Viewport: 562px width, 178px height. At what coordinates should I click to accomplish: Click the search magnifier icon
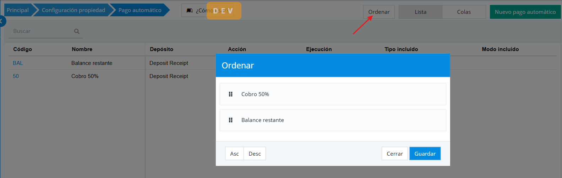[77, 31]
